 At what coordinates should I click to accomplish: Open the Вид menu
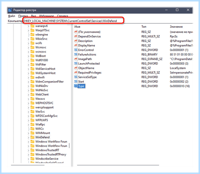coord(34,16)
